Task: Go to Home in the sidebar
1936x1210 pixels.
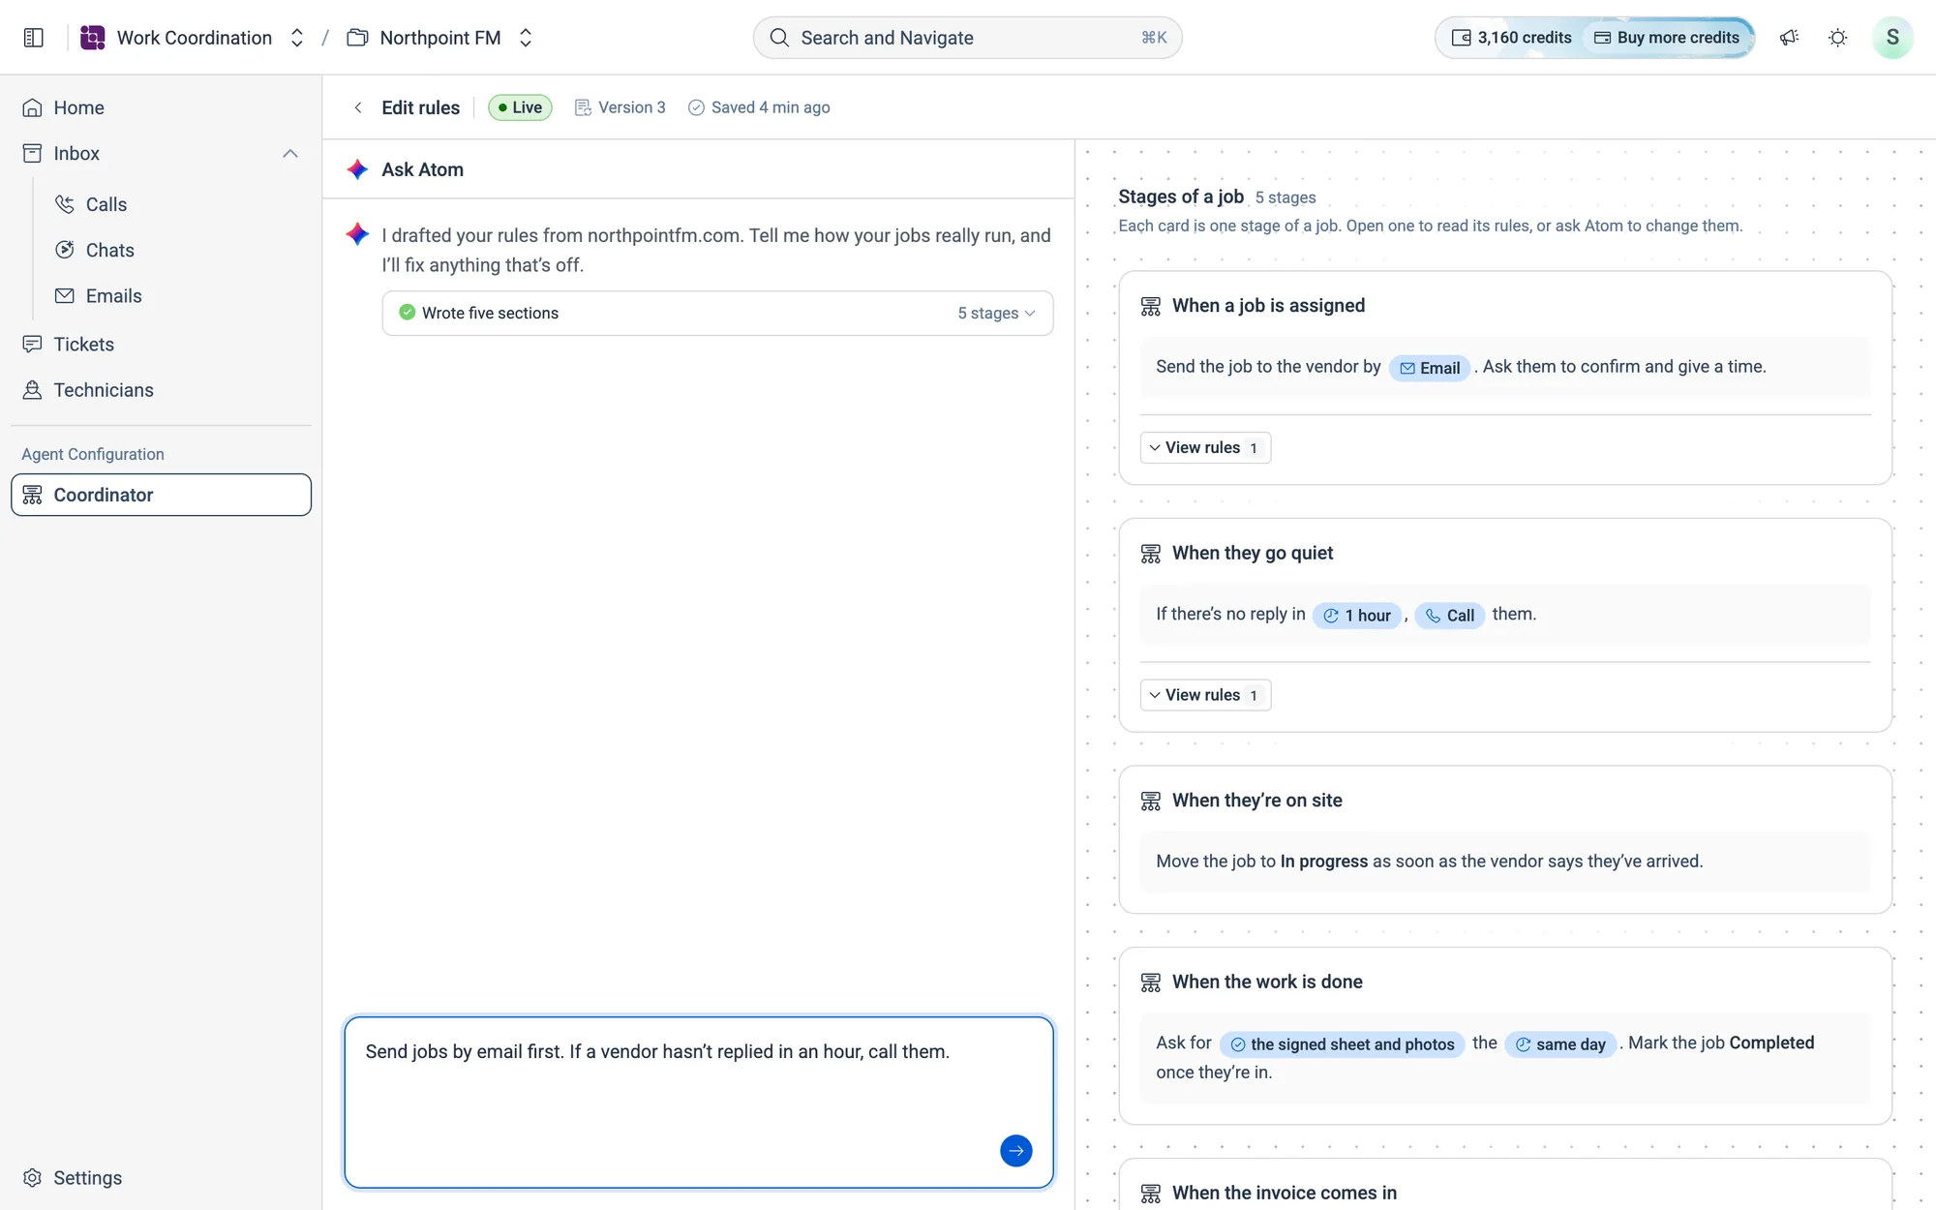Action: [x=161, y=107]
